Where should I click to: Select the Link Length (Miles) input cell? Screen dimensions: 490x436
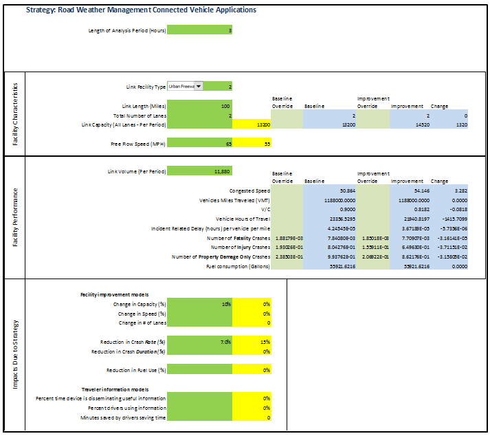point(199,106)
